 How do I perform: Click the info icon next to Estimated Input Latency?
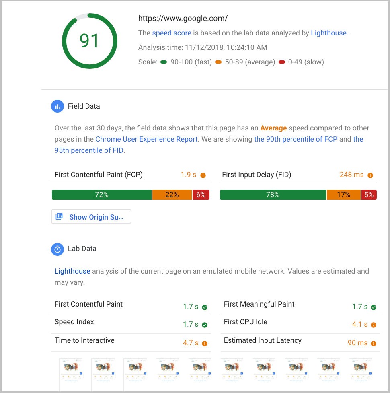(374, 343)
